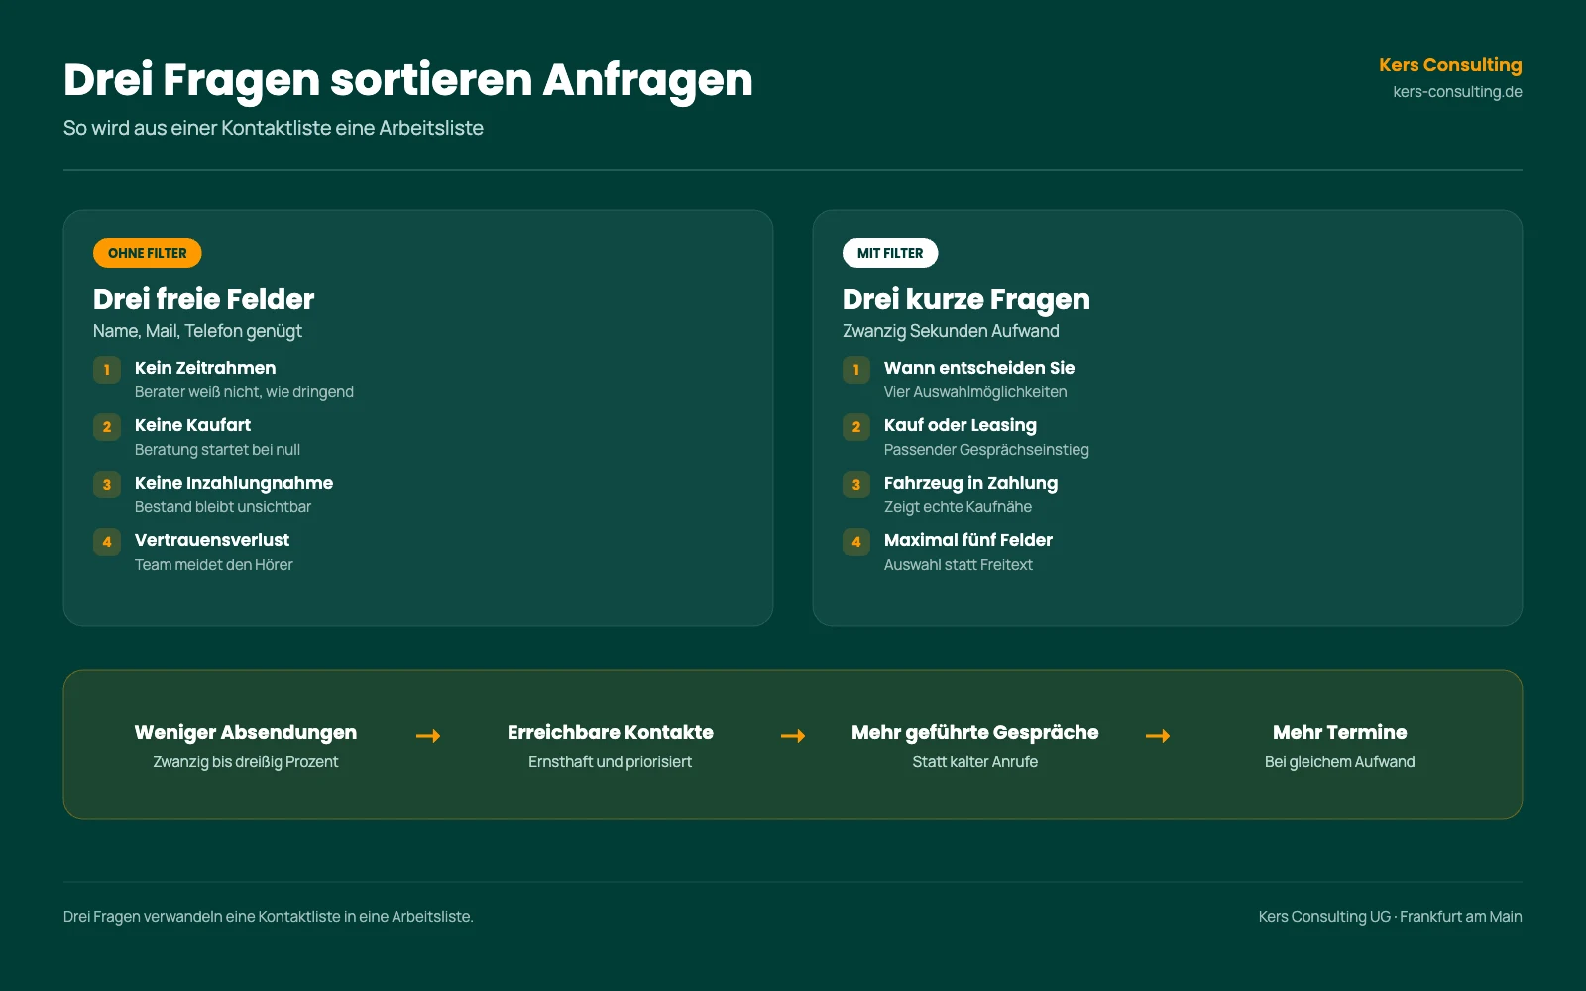Select the flow step "Mehr geführte Gespräche"
The image size is (1586, 991).
point(975,732)
